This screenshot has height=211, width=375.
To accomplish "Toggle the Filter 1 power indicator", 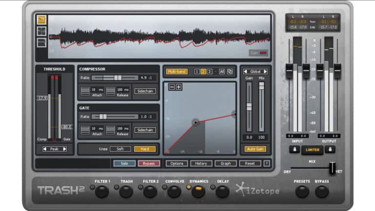I will 92,187.
